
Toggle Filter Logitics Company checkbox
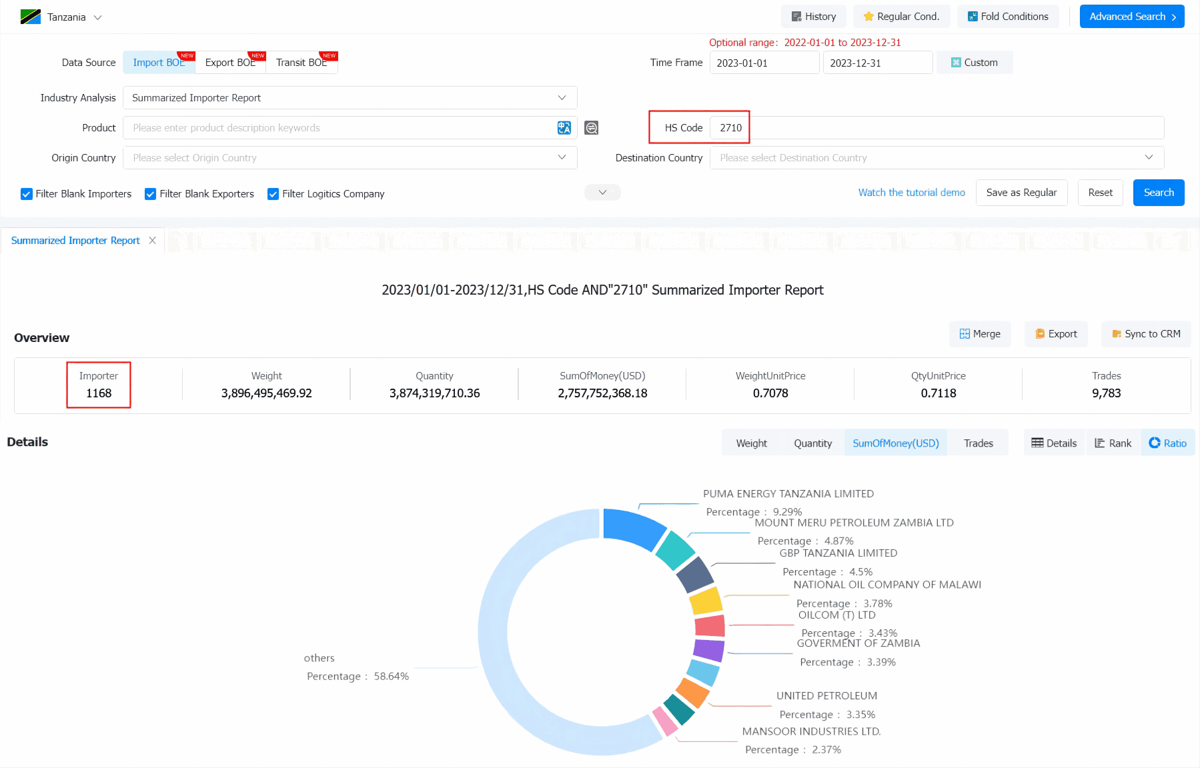tap(273, 194)
